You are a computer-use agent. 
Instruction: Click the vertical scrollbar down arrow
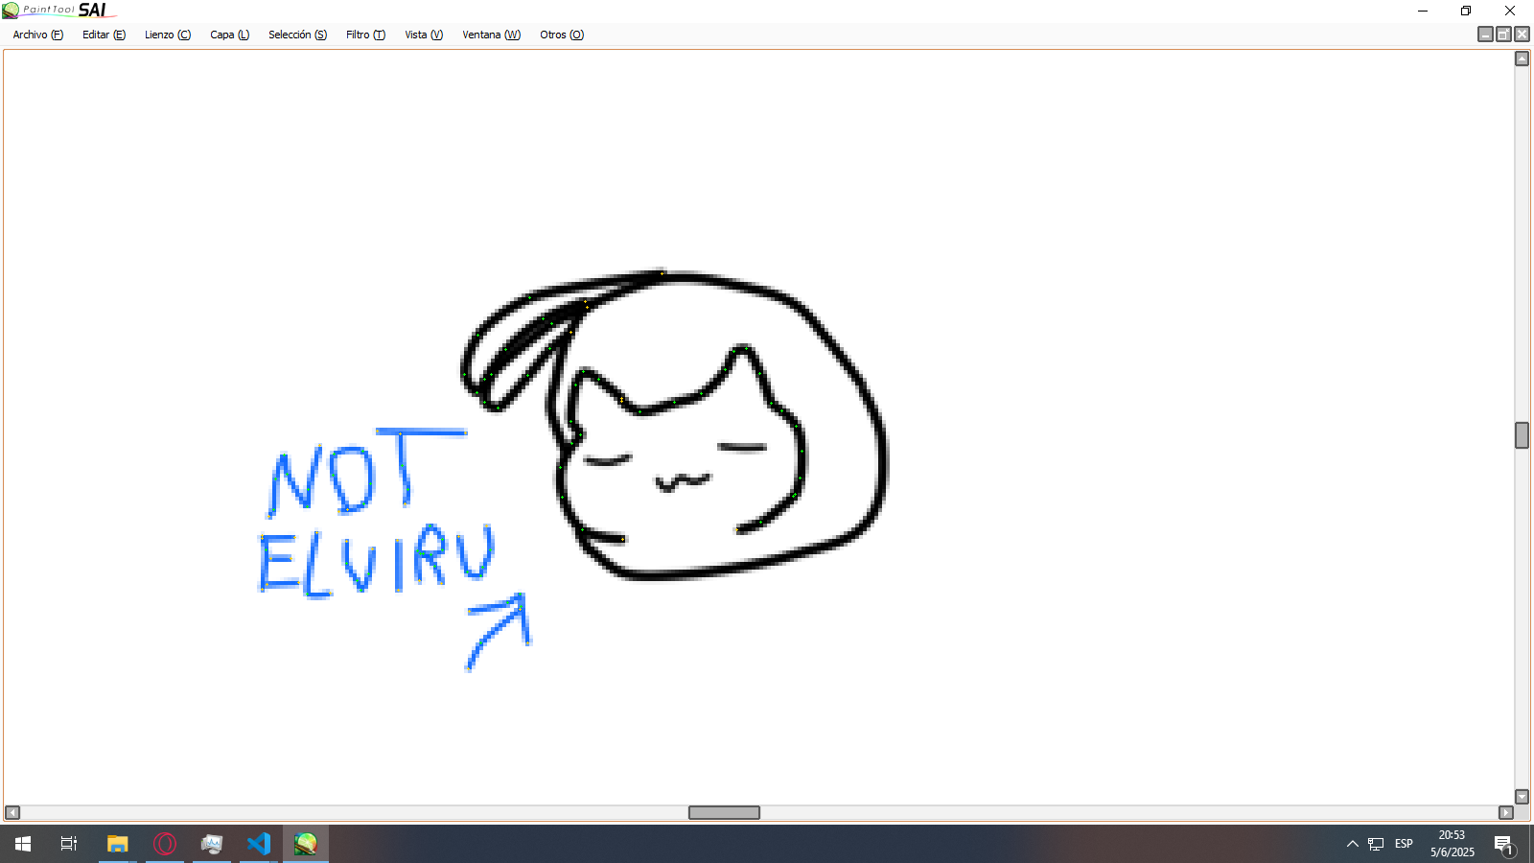pos(1522,797)
